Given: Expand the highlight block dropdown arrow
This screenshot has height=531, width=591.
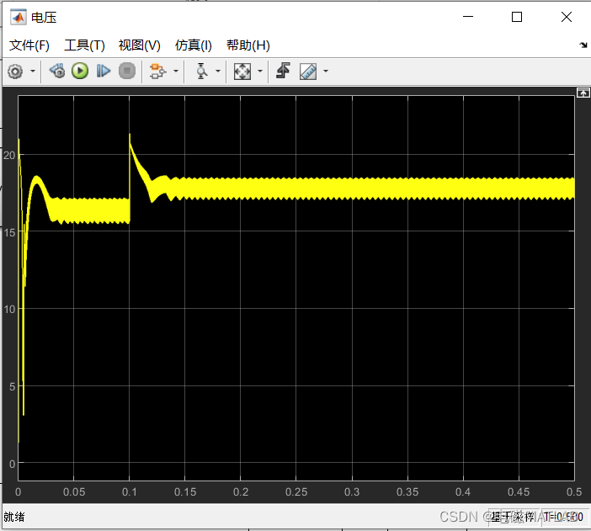Looking at the screenshot, I should [x=176, y=72].
